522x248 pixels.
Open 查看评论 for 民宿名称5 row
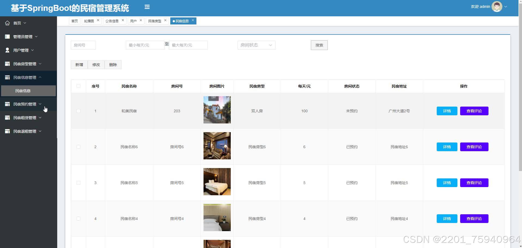pyautogui.click(x=474, y=183)
